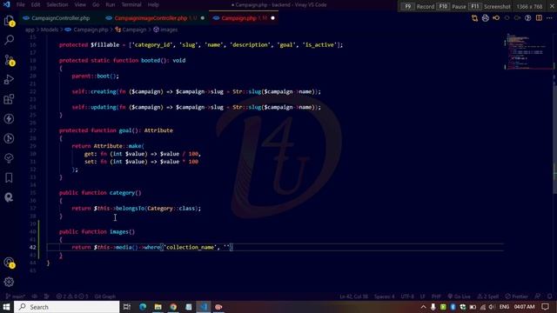Image resolution: width=557 pixels, height=313 pixels.
Task: Click the Git compare changes icon in editor toolbar
Action: coord(474,18)
